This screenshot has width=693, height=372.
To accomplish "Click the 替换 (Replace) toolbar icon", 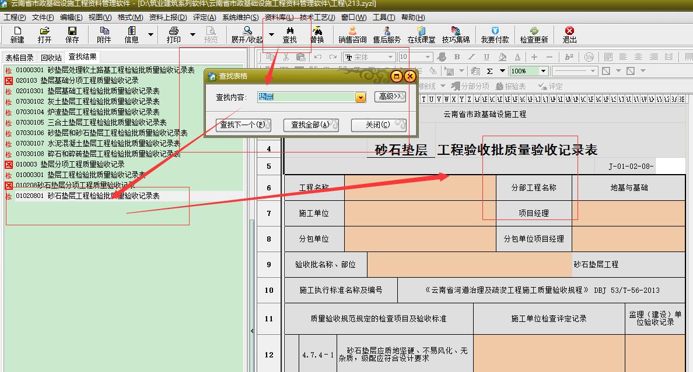I will (317, 34).
